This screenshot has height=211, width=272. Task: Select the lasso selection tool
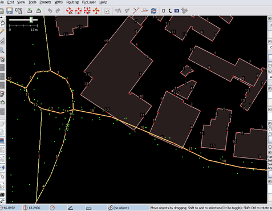pos(2,23)
